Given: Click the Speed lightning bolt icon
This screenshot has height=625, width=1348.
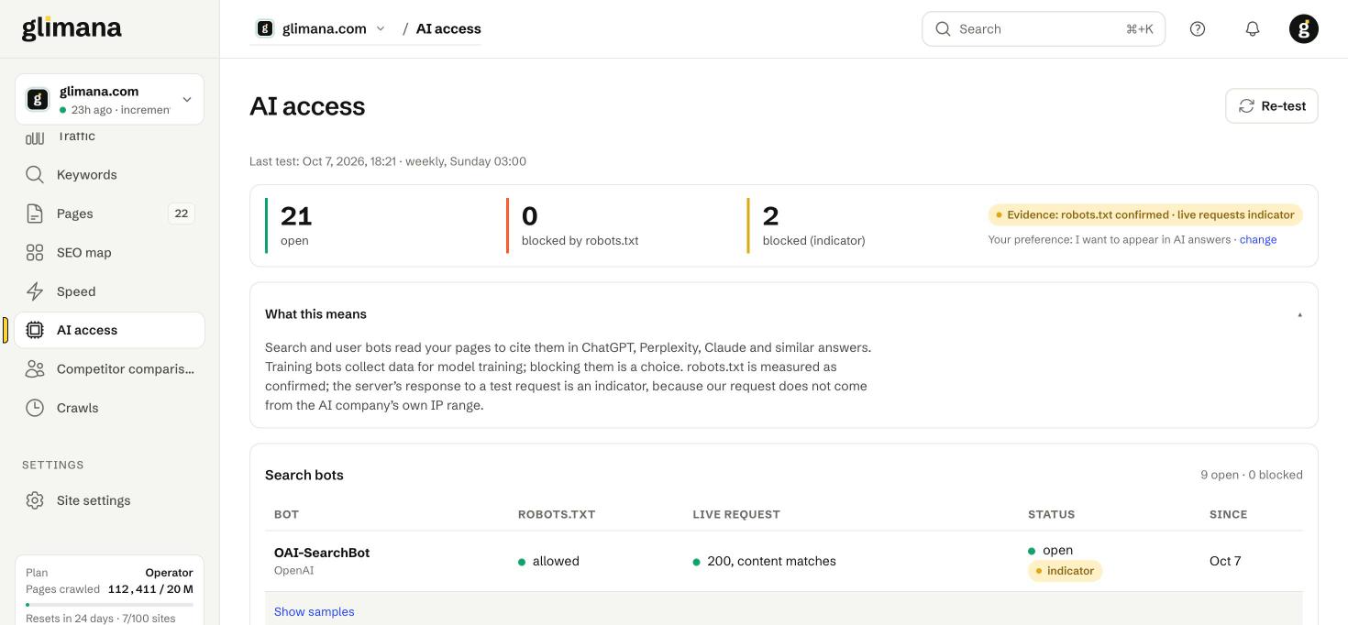Looking at the screenshot, I should (35, 291).
